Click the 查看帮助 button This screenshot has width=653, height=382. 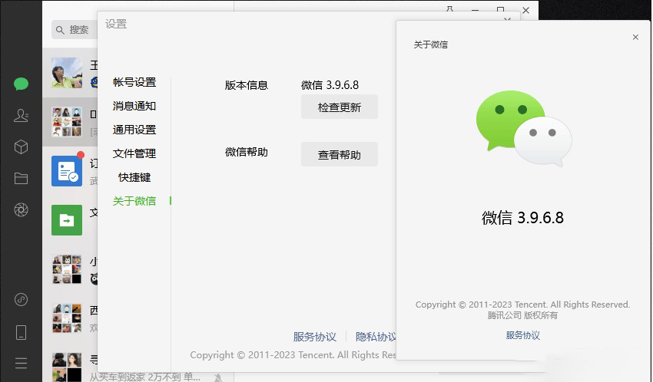pyautogui.click(x=340, y=154)
